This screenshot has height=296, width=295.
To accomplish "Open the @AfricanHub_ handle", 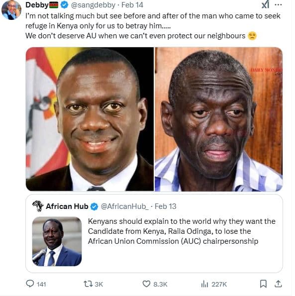I will pyautogui.click(x=124, y=206).
